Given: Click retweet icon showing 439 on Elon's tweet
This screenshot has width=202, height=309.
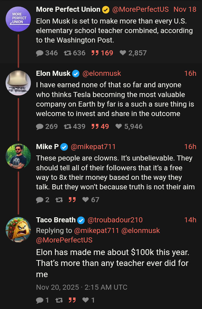Looking at the screenshot, I should (68, 127).
